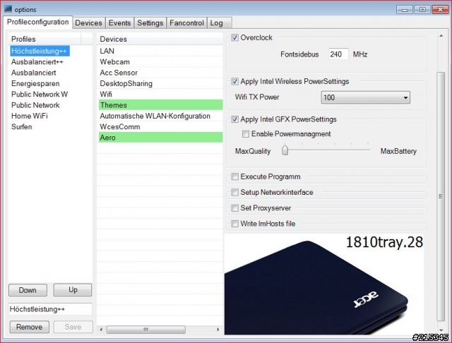Enable Powermanagment checkbox
Image resolution: width=452 pixels, height=343 pixels.
pos(246,133)
